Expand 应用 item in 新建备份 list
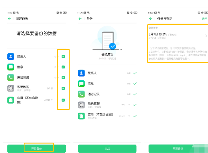The image size is (208, 153). 57,100
